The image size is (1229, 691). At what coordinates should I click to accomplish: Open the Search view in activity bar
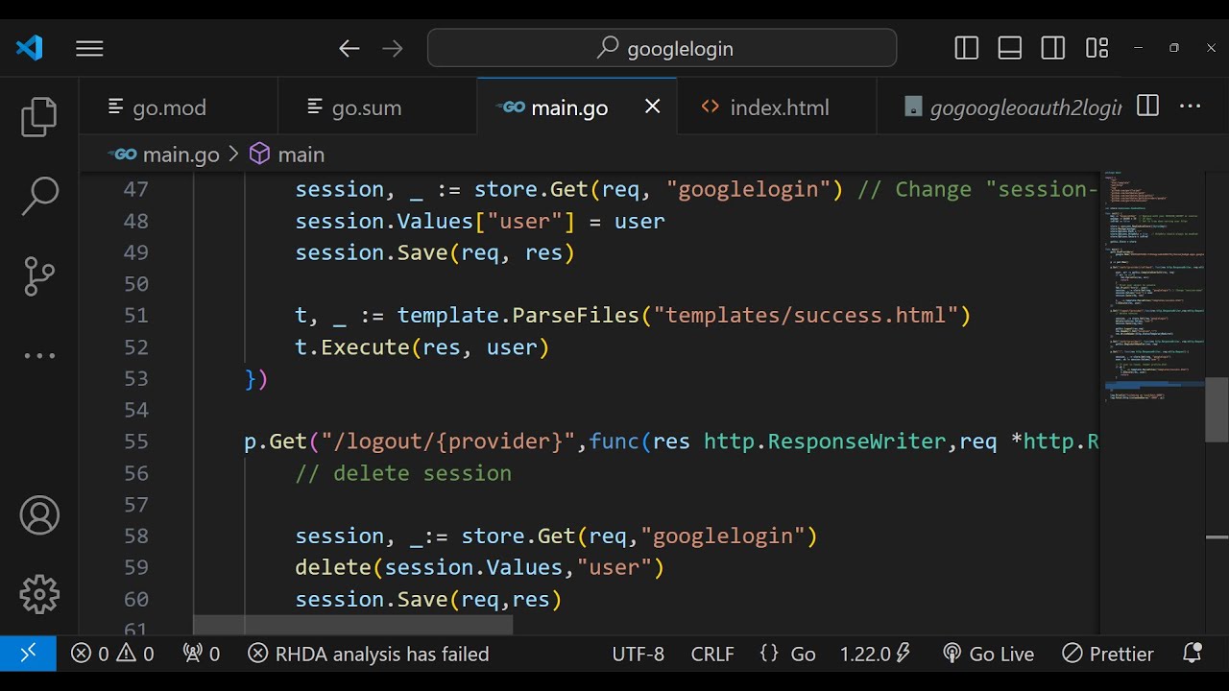pyautogui.click(x=39, y=196)
